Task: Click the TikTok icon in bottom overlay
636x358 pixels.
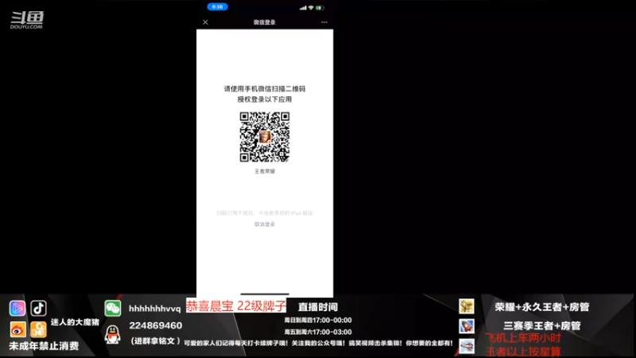Action: pos(38,309)
